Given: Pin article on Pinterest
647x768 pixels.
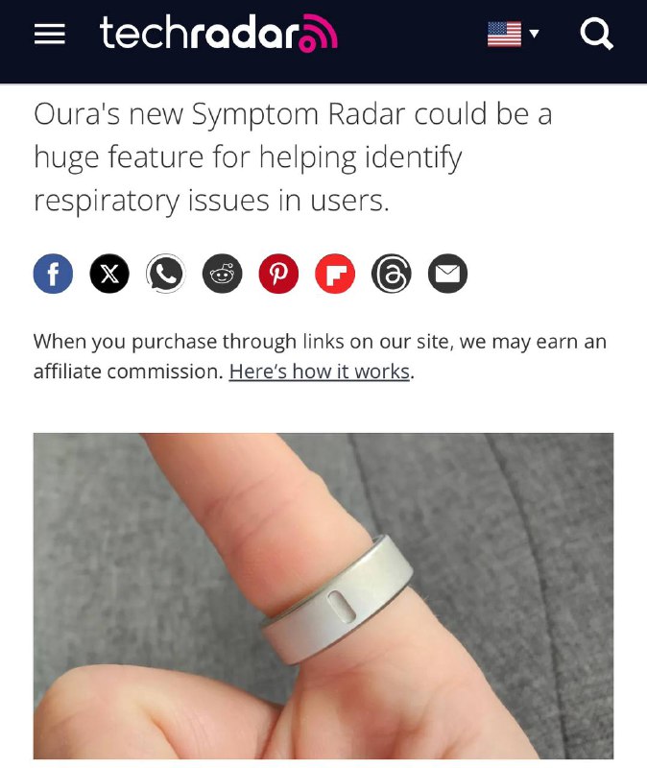Looking at the screenshot, I should pyautogui.click(x=278, y=274).
